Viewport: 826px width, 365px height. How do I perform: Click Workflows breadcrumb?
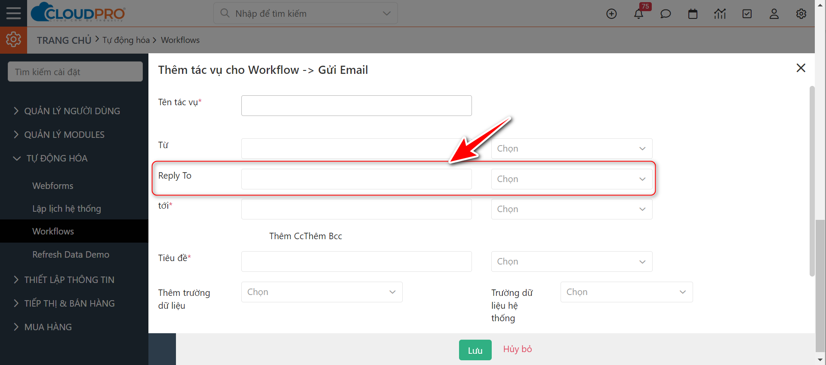click(180, 40)
